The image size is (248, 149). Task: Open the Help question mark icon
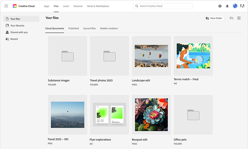tap(220, 6)
